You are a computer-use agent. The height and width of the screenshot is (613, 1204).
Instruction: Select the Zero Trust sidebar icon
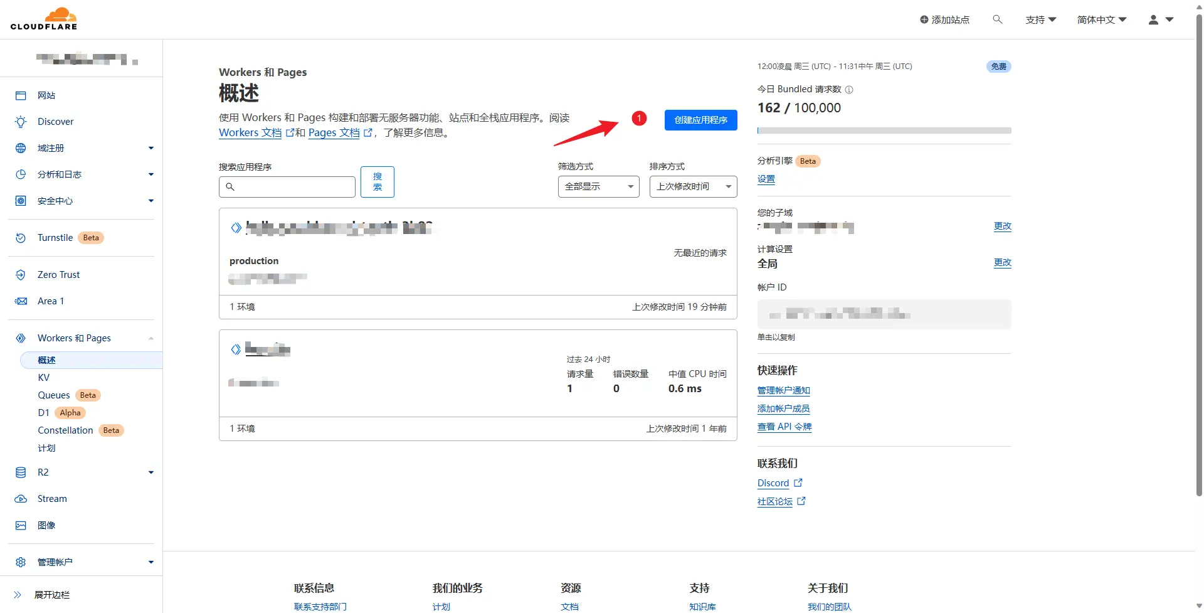pyautogui.click(x=21, y=274)
